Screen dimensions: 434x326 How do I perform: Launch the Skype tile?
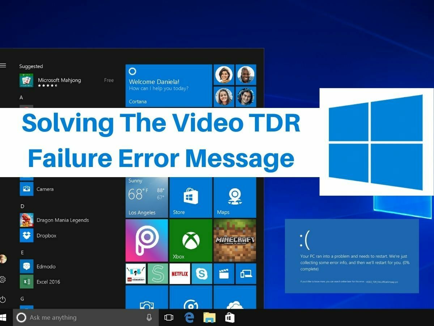click(202, 273)
